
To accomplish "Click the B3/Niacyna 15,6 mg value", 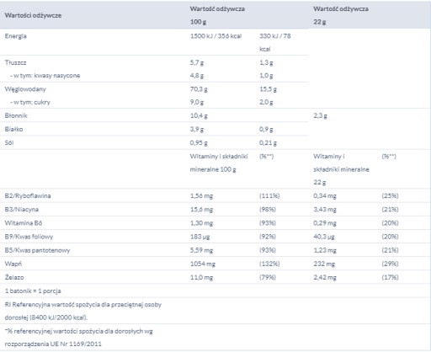I will pyautogui.click(x=201, y=210).
